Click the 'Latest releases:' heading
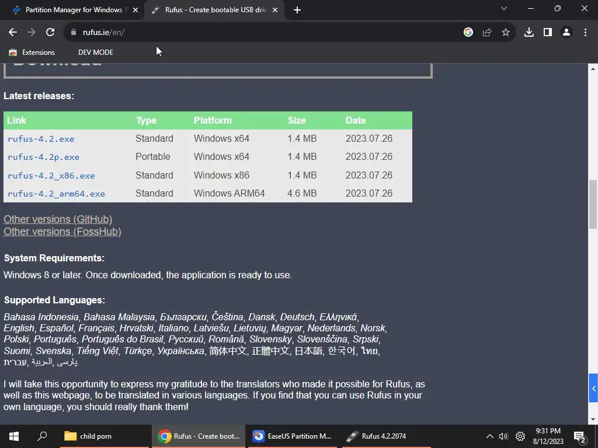Viewport: 598px width, 448px height. pos(39,96)
